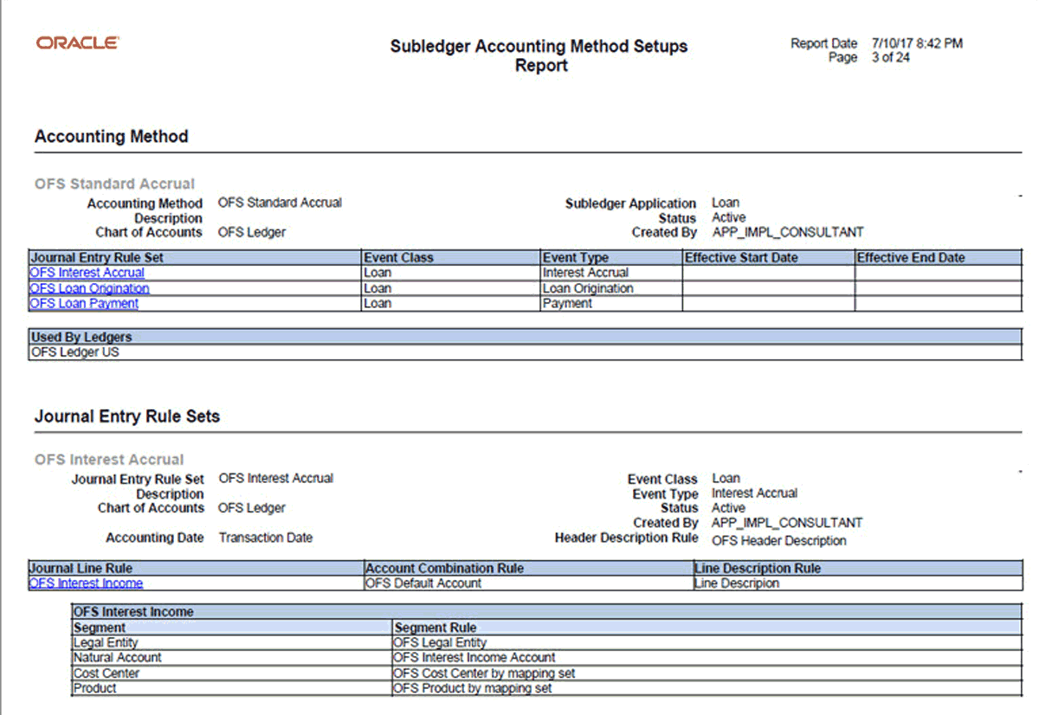The width and height of the screenshot is (1039, 715).
Task: Click the Loan Origination event type cell
Action: [588, 288]
